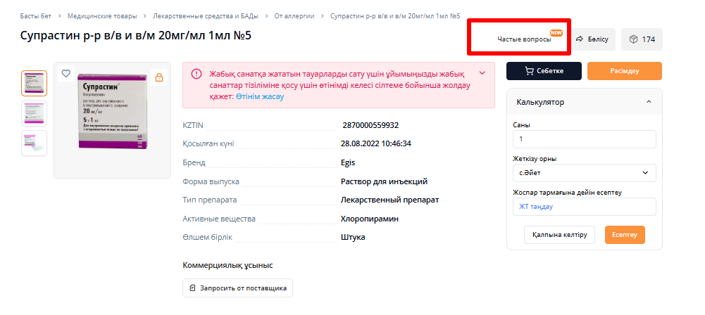Collapse the Калькулятор panel
Screen dimensions: 705x315
pos(648,102)
